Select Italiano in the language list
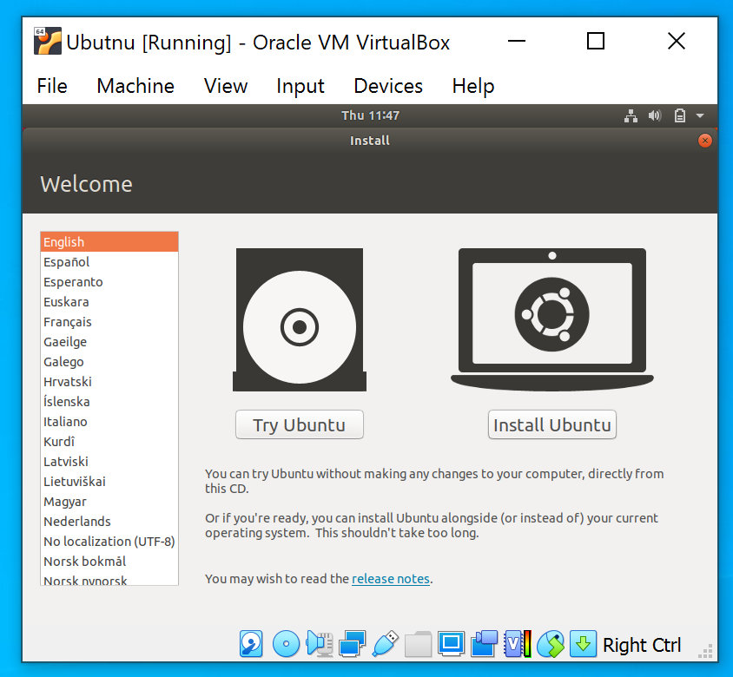Screen dimensions: 733x677 109,422
